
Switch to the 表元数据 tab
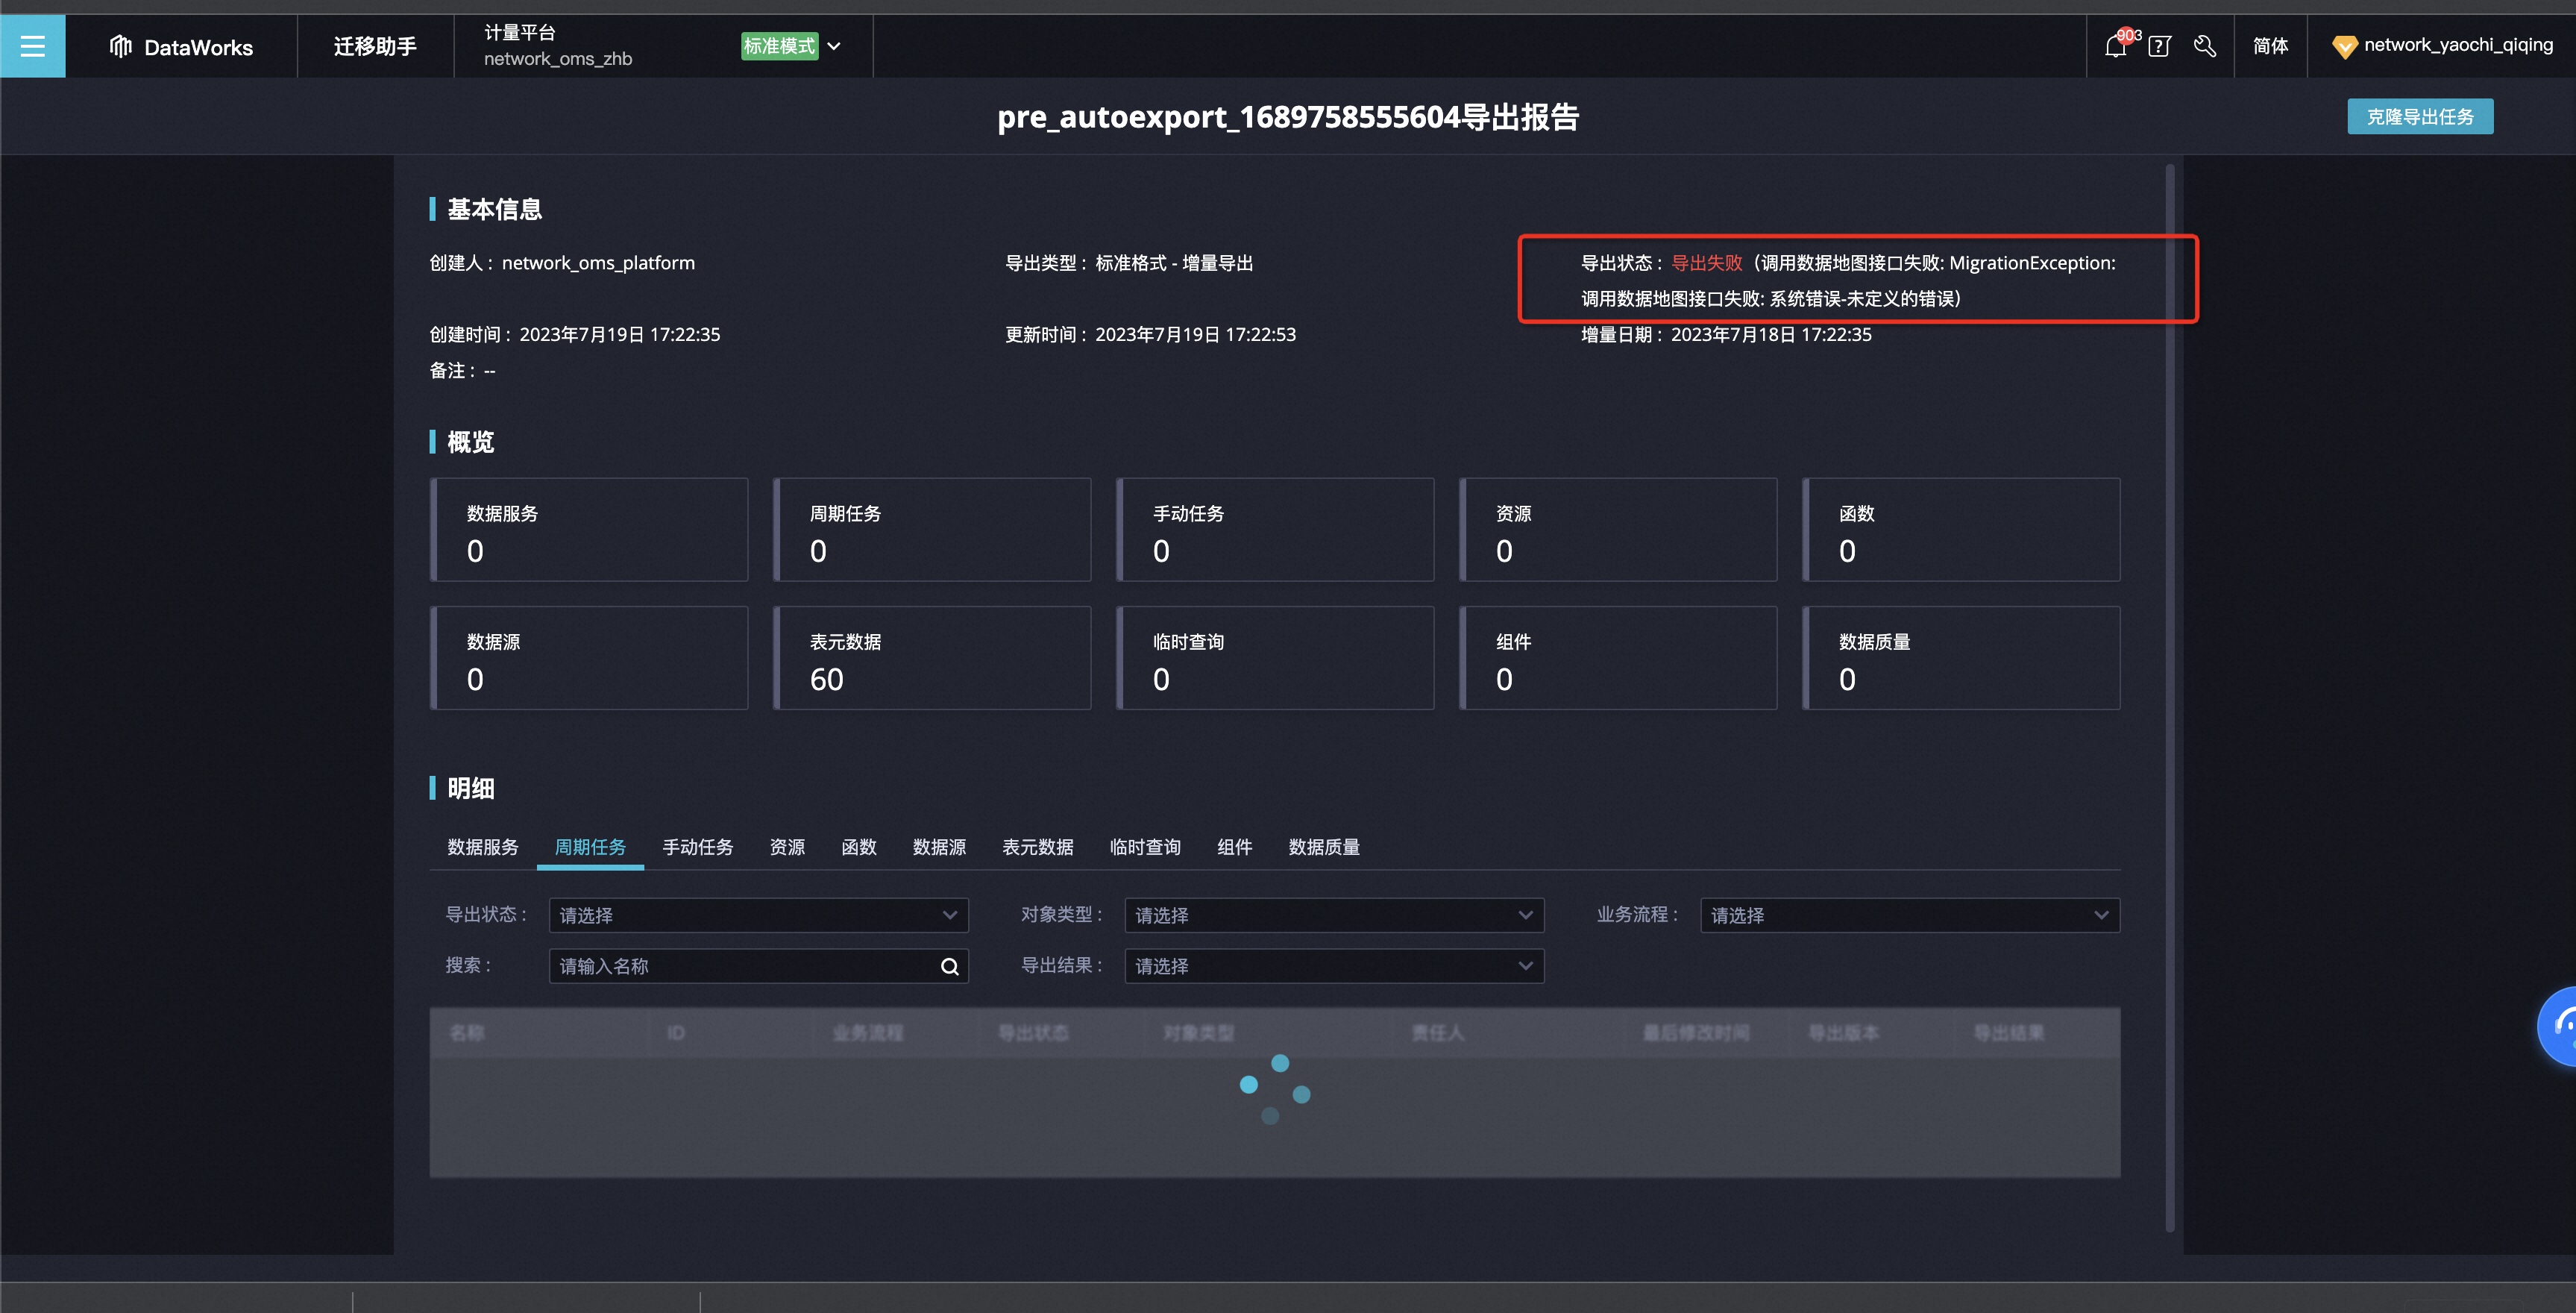[x=1037, y=847]
